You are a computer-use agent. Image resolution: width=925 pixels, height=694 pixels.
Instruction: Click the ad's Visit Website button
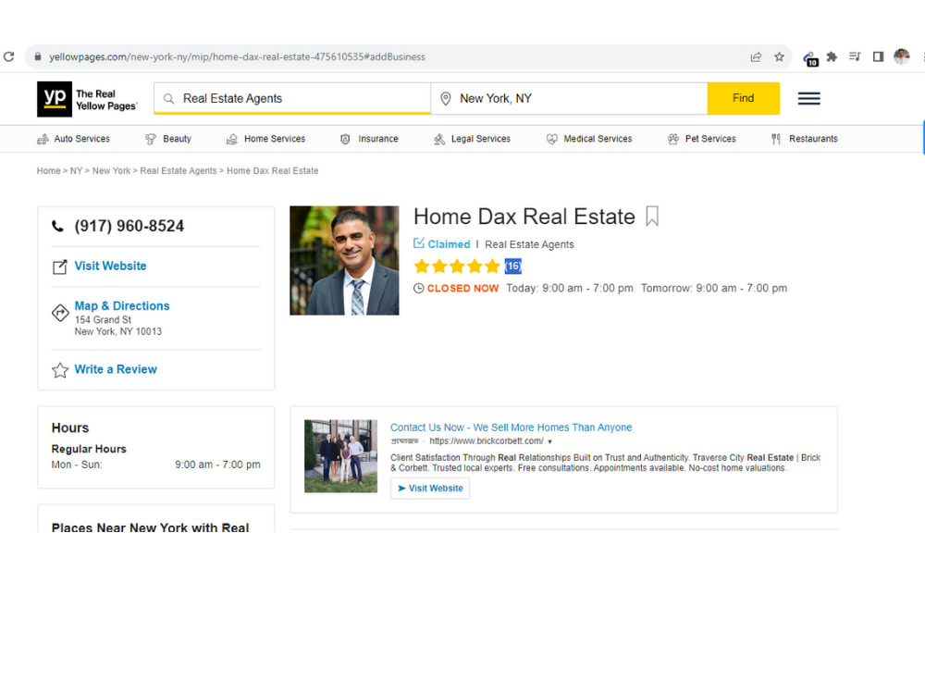click(x=430, y=489)
